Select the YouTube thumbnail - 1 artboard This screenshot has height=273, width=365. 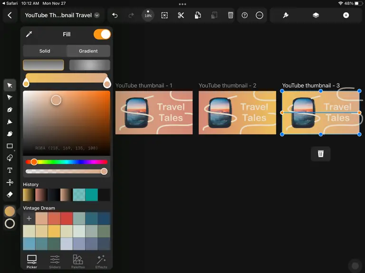tap(154, 113)
